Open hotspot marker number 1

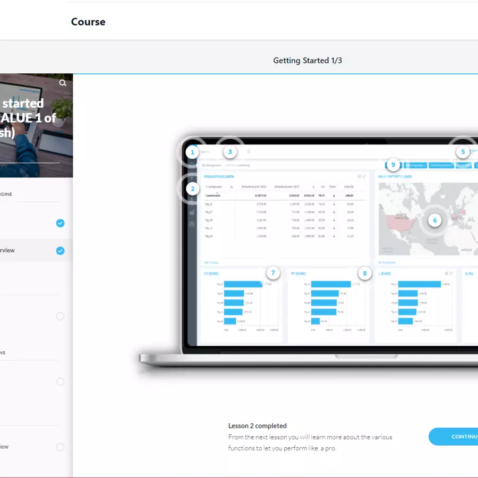(192, 152)
